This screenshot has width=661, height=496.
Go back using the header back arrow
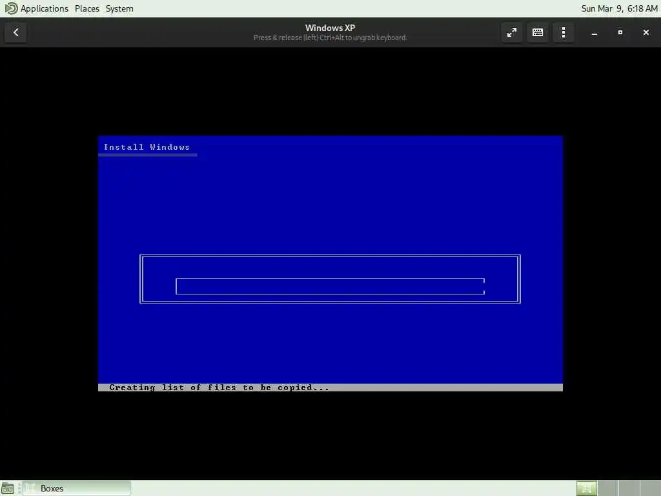coord(15,32)
